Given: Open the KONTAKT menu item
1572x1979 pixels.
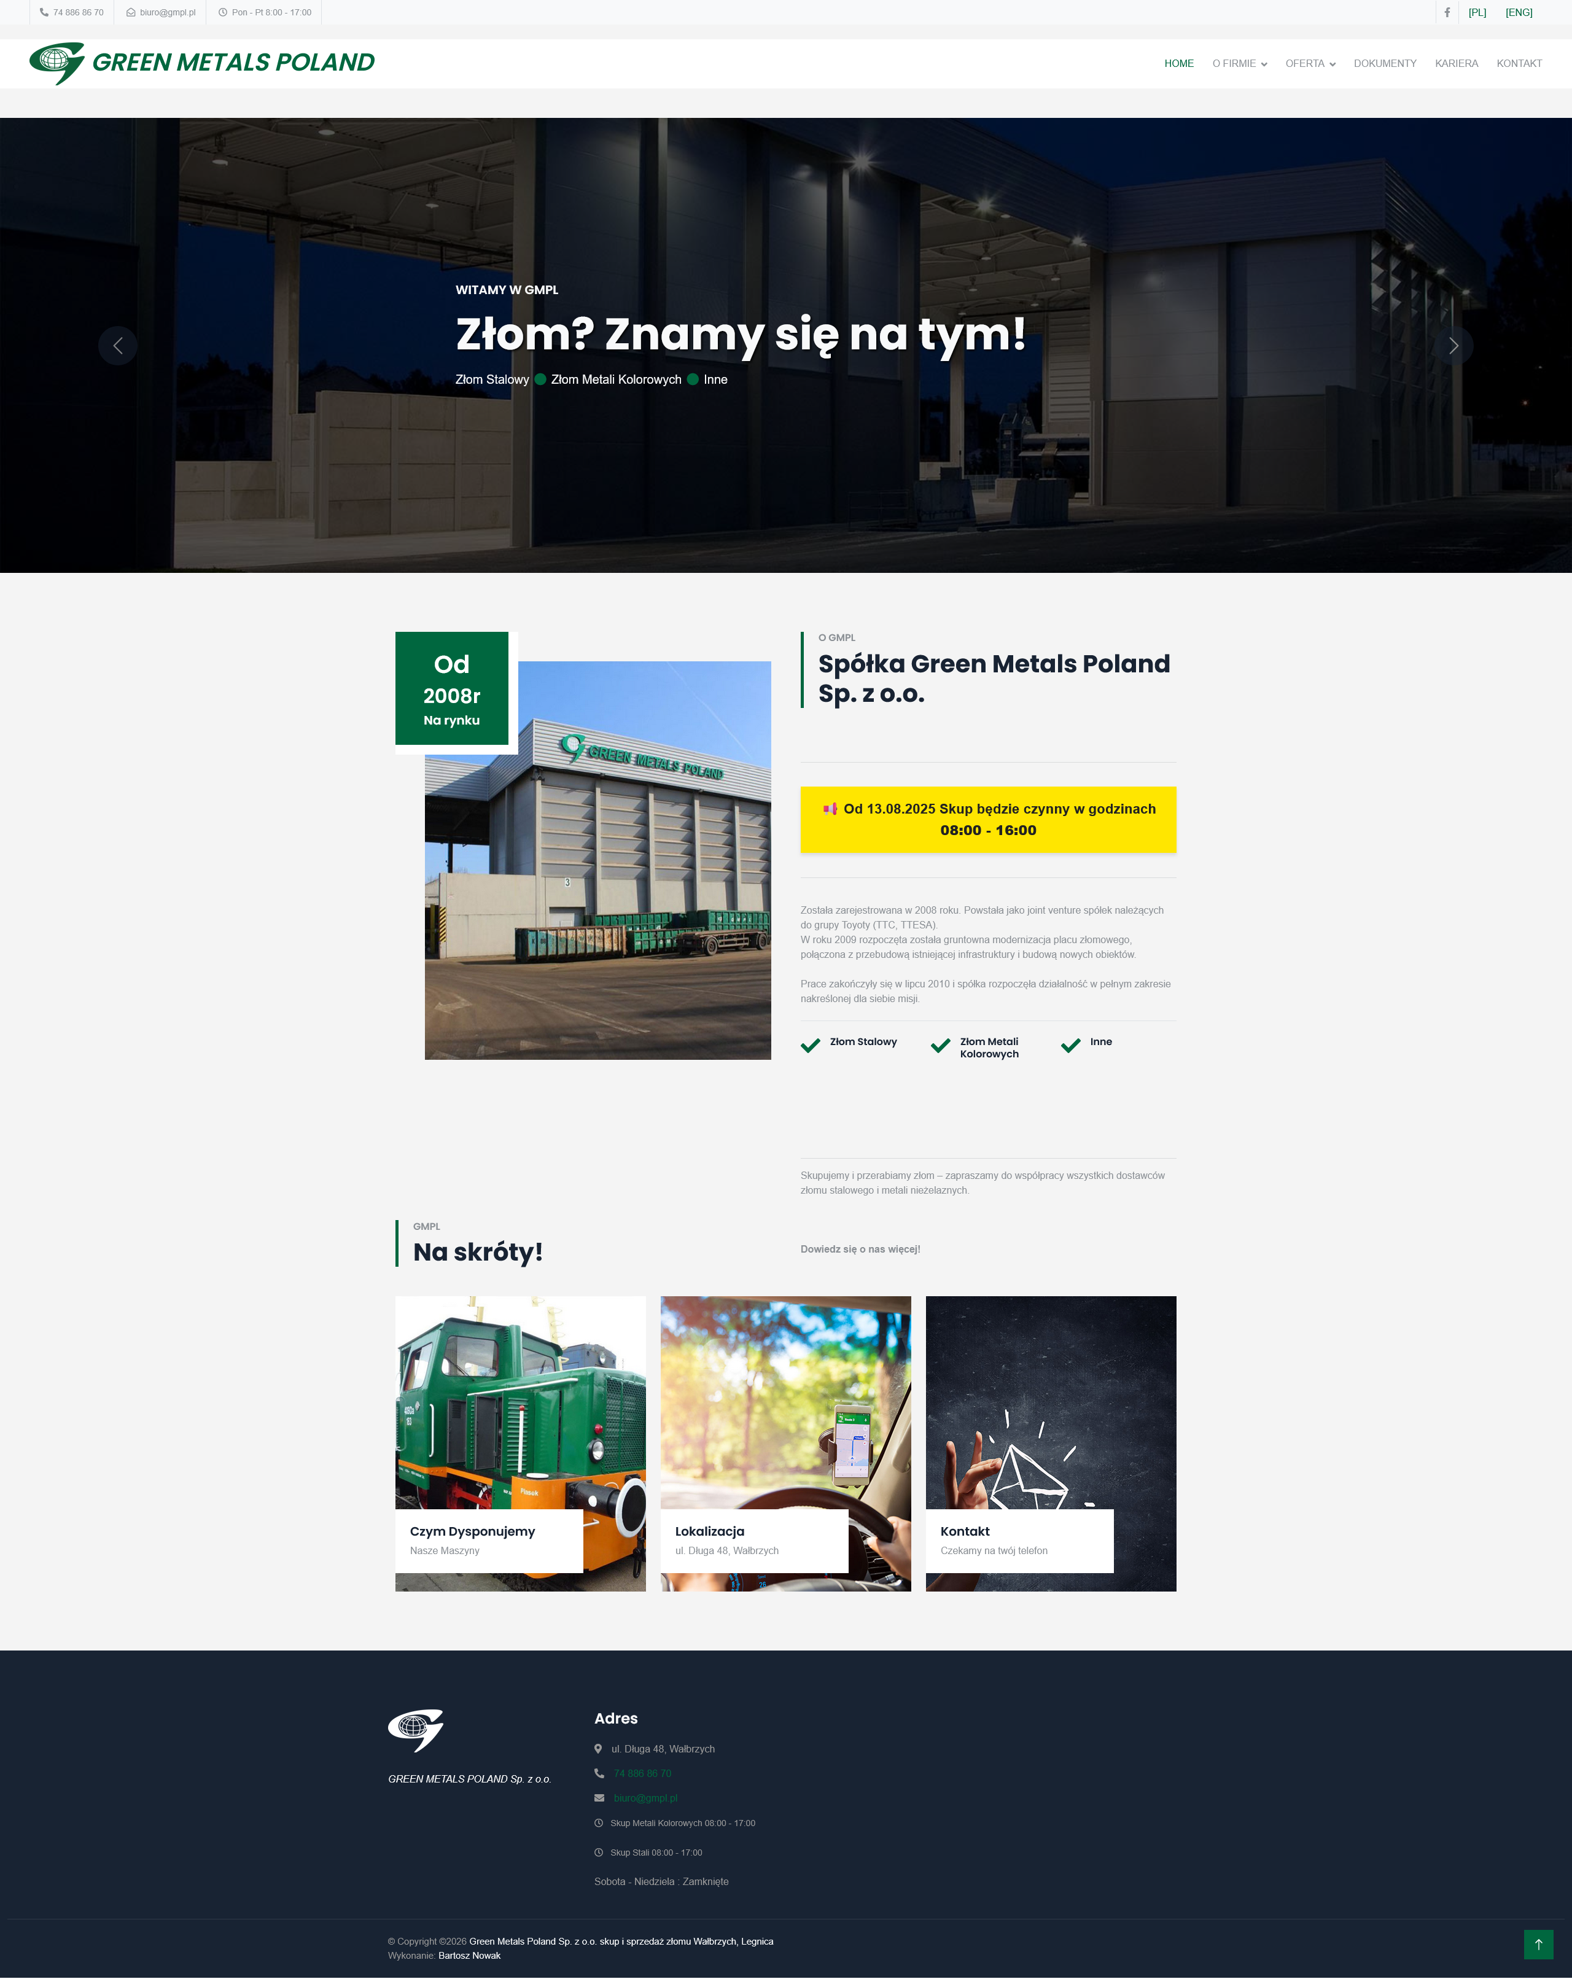Looking at the screenshot, I should (1519, 64).
